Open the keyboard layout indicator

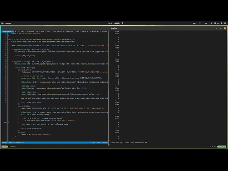[206, 23]
